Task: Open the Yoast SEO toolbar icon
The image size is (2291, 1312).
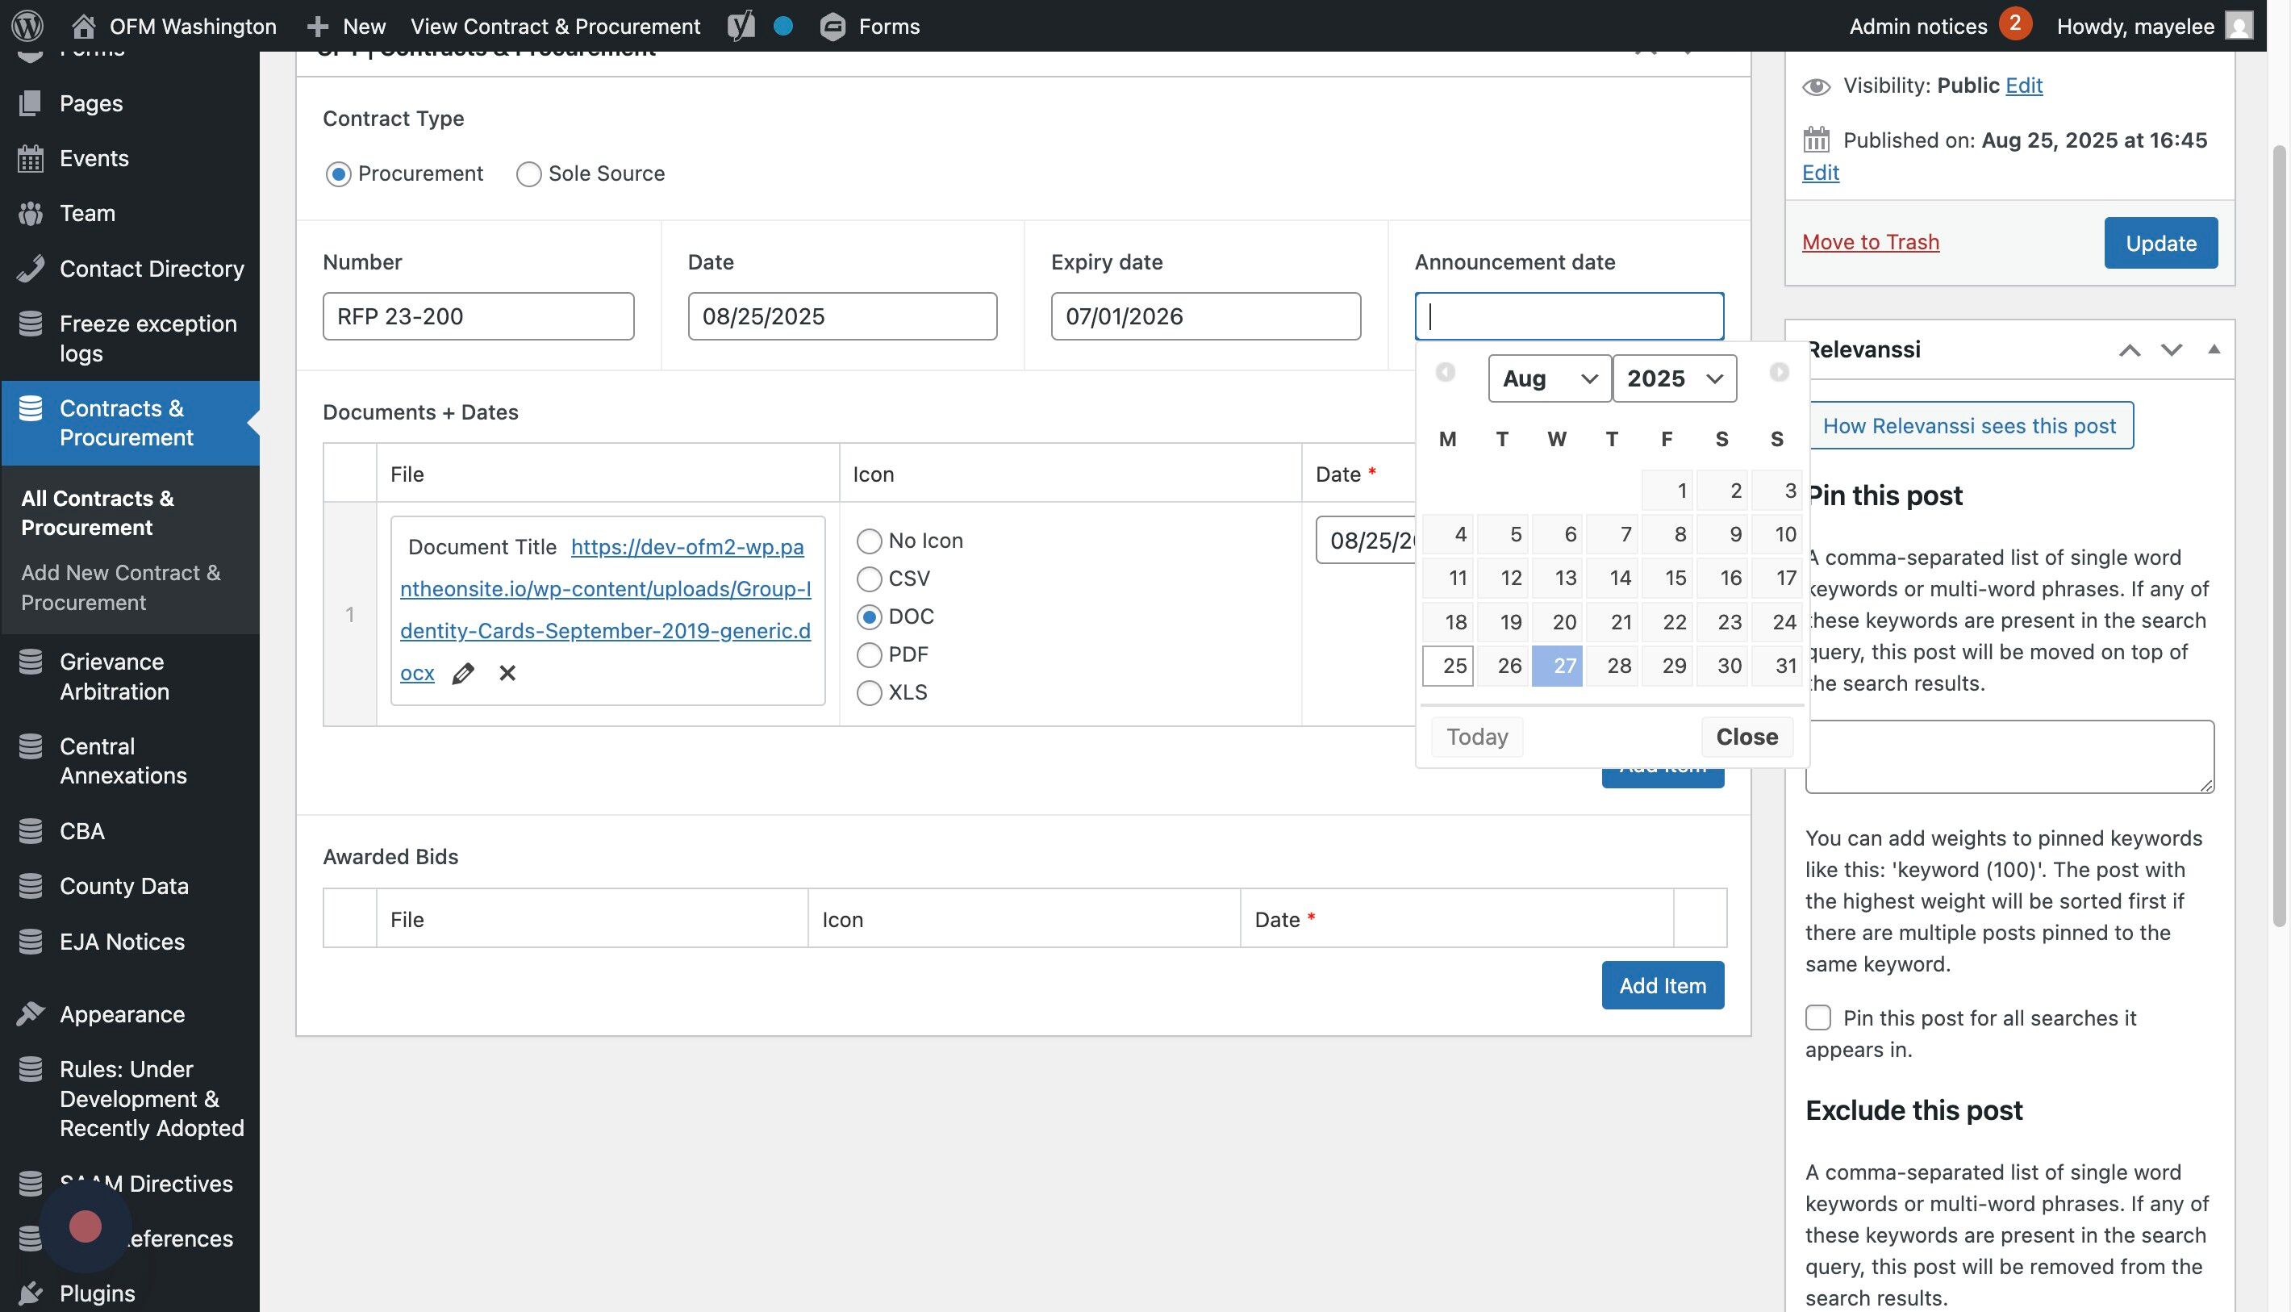Action: pyautogui.click(x=741, y=25)
